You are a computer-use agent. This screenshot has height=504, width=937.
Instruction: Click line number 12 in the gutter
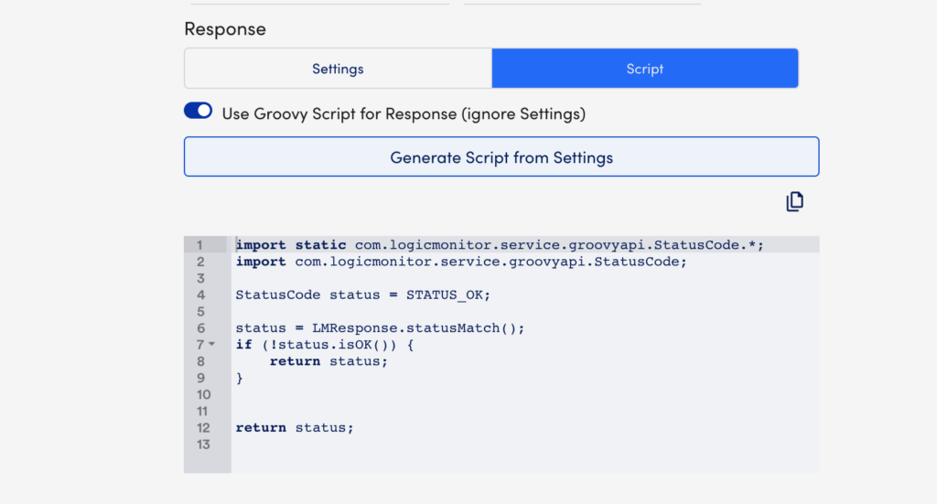coord(203,427)
